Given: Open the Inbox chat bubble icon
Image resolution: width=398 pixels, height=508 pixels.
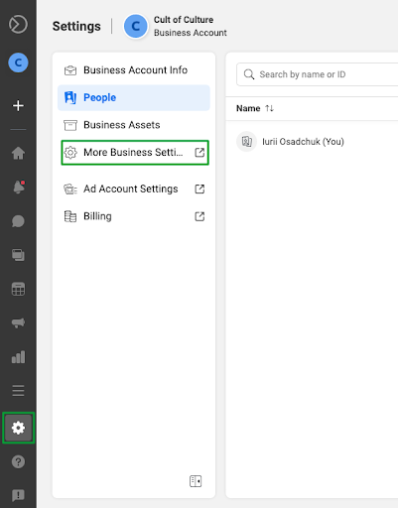Looking at the screenshot, I should pos(18,221).
